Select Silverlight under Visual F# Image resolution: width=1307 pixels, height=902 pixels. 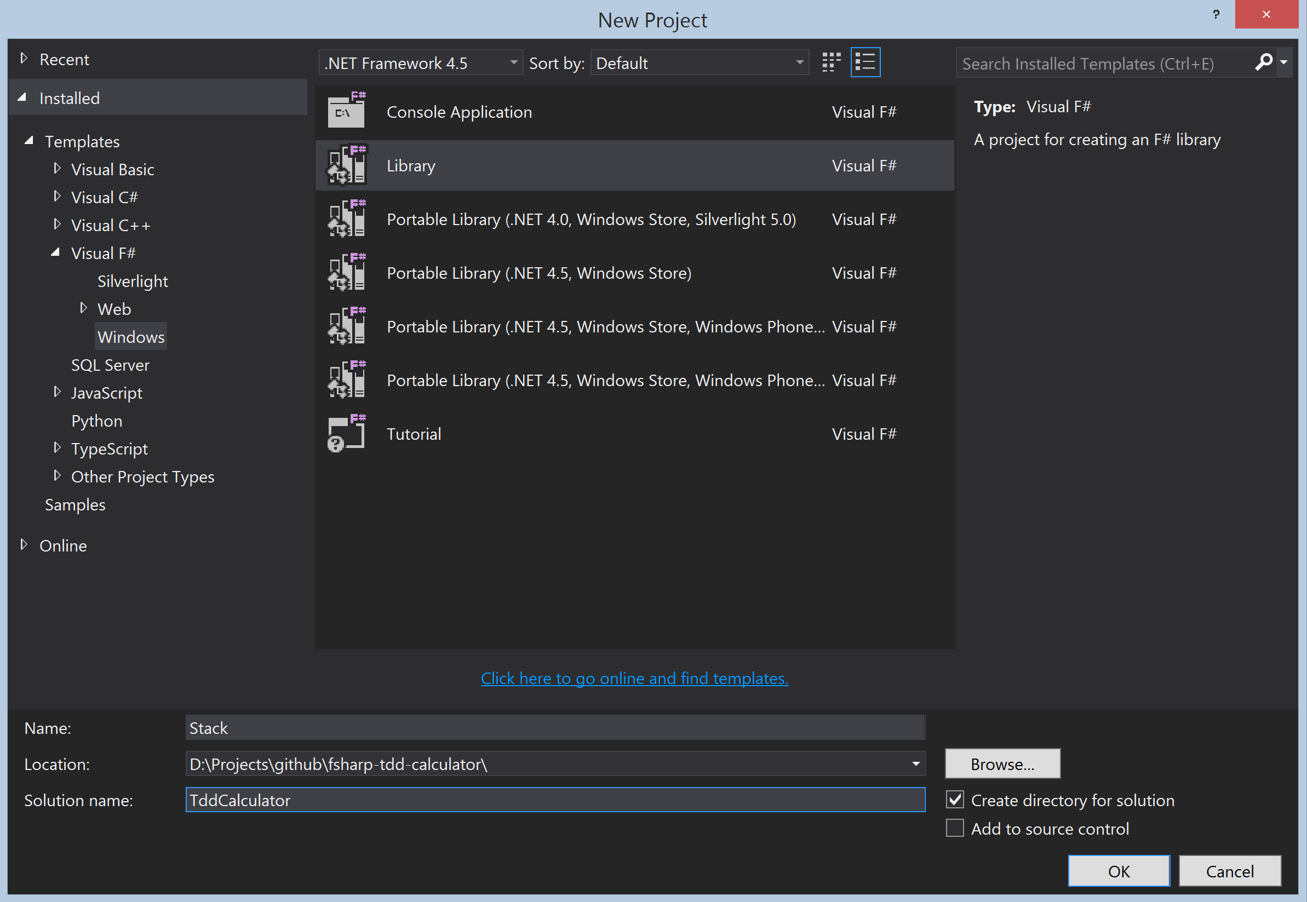coord(132,281)
